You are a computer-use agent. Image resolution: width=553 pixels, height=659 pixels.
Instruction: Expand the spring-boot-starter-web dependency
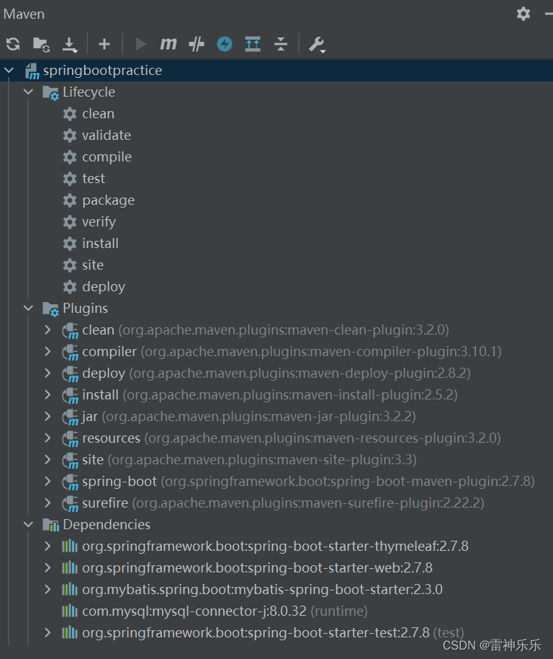point(47,567)
